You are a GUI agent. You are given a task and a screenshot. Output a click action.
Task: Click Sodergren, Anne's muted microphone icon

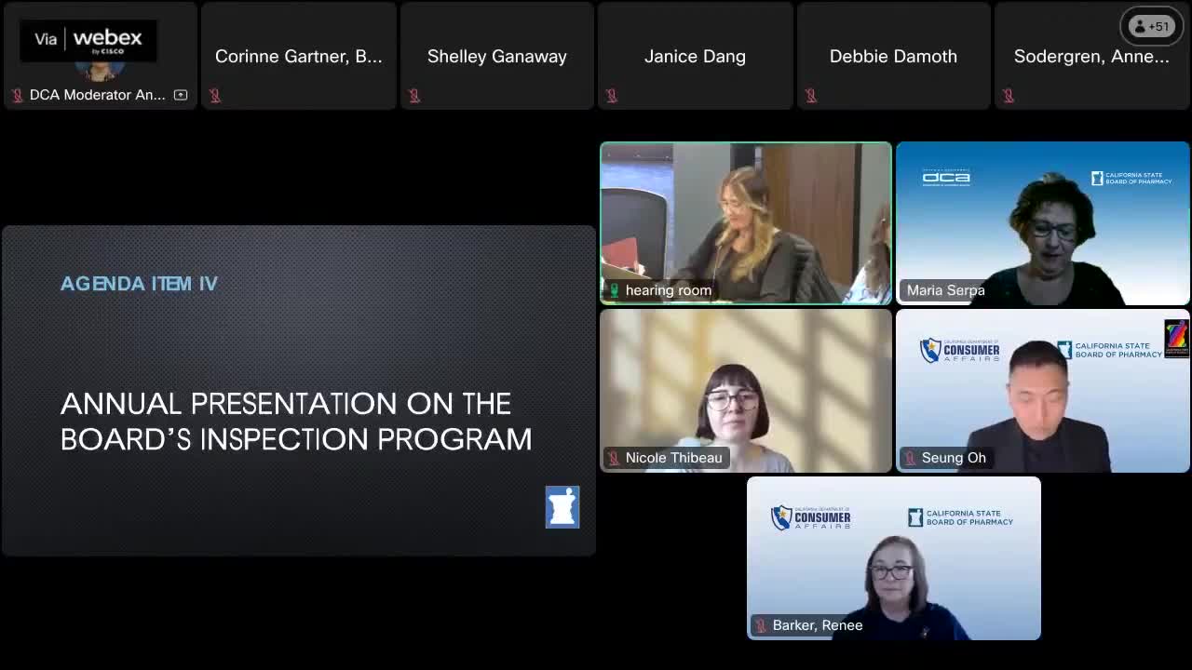(x=1009, y=95)
